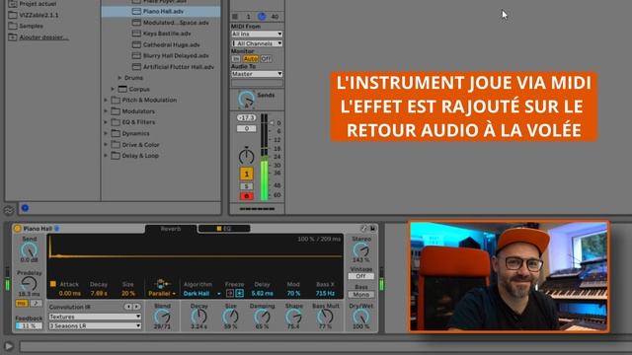Screen dimensions: 632x355
Task: Click the convolution Size value 20 %
Action: point(127,294)
